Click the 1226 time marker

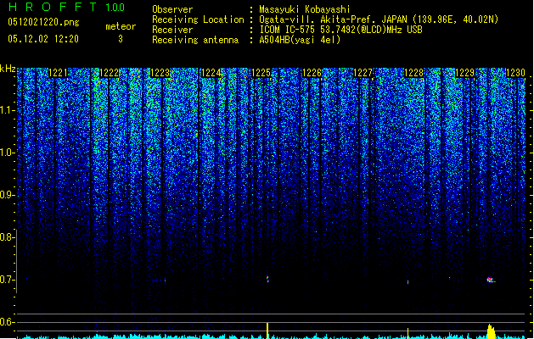312,73
